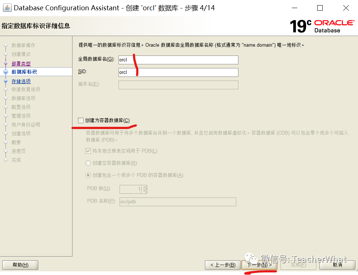Select the 数据库操作 step in sidebar
This screenshot has height=275, width=358.
click(23, 45)
